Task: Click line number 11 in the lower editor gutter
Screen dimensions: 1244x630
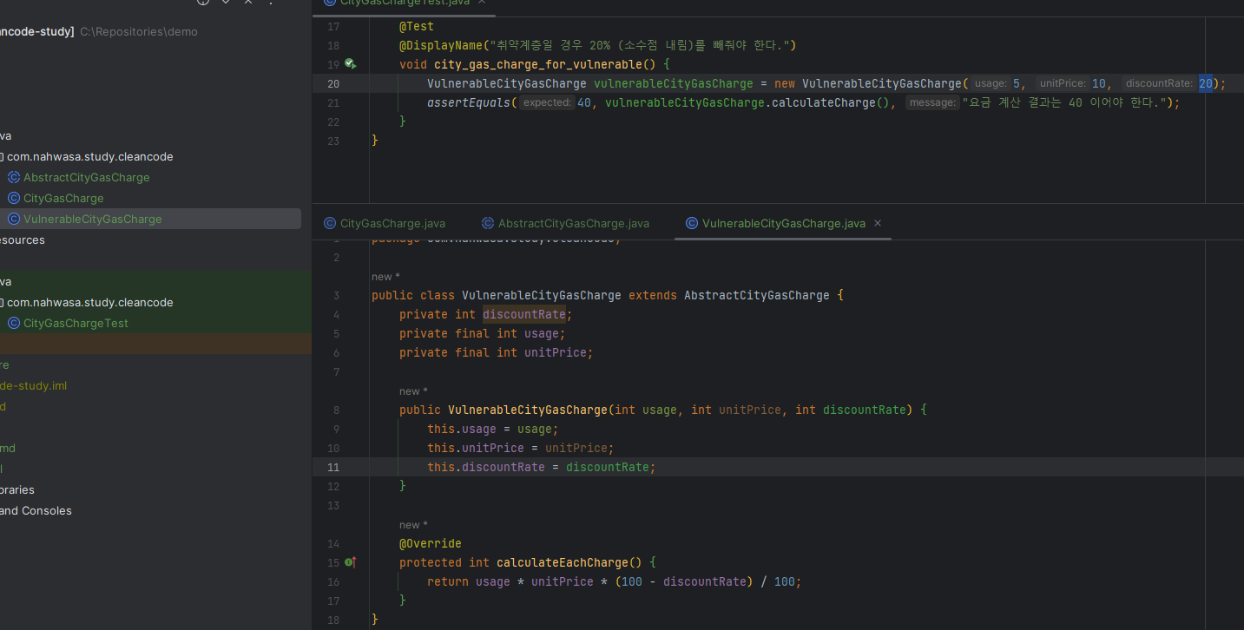Action: 333,467
